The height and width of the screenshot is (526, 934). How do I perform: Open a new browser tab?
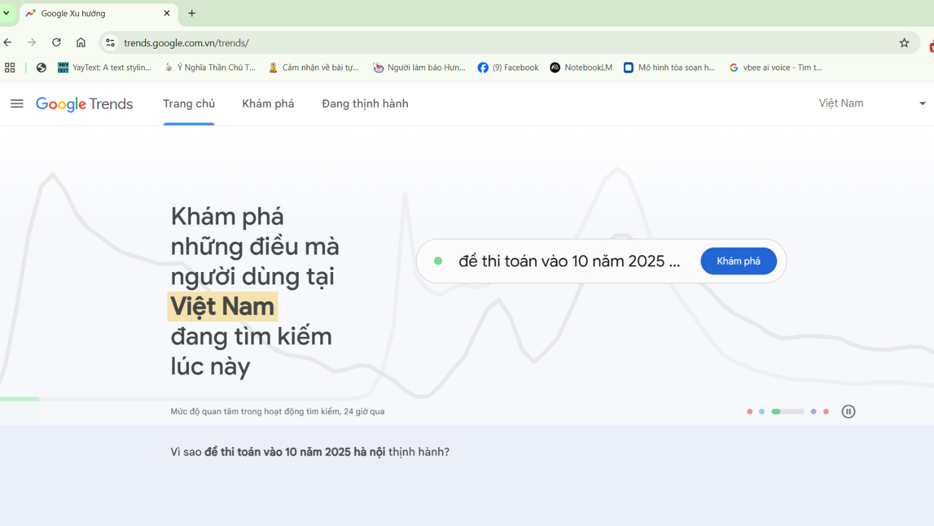(x=192, y=13)
